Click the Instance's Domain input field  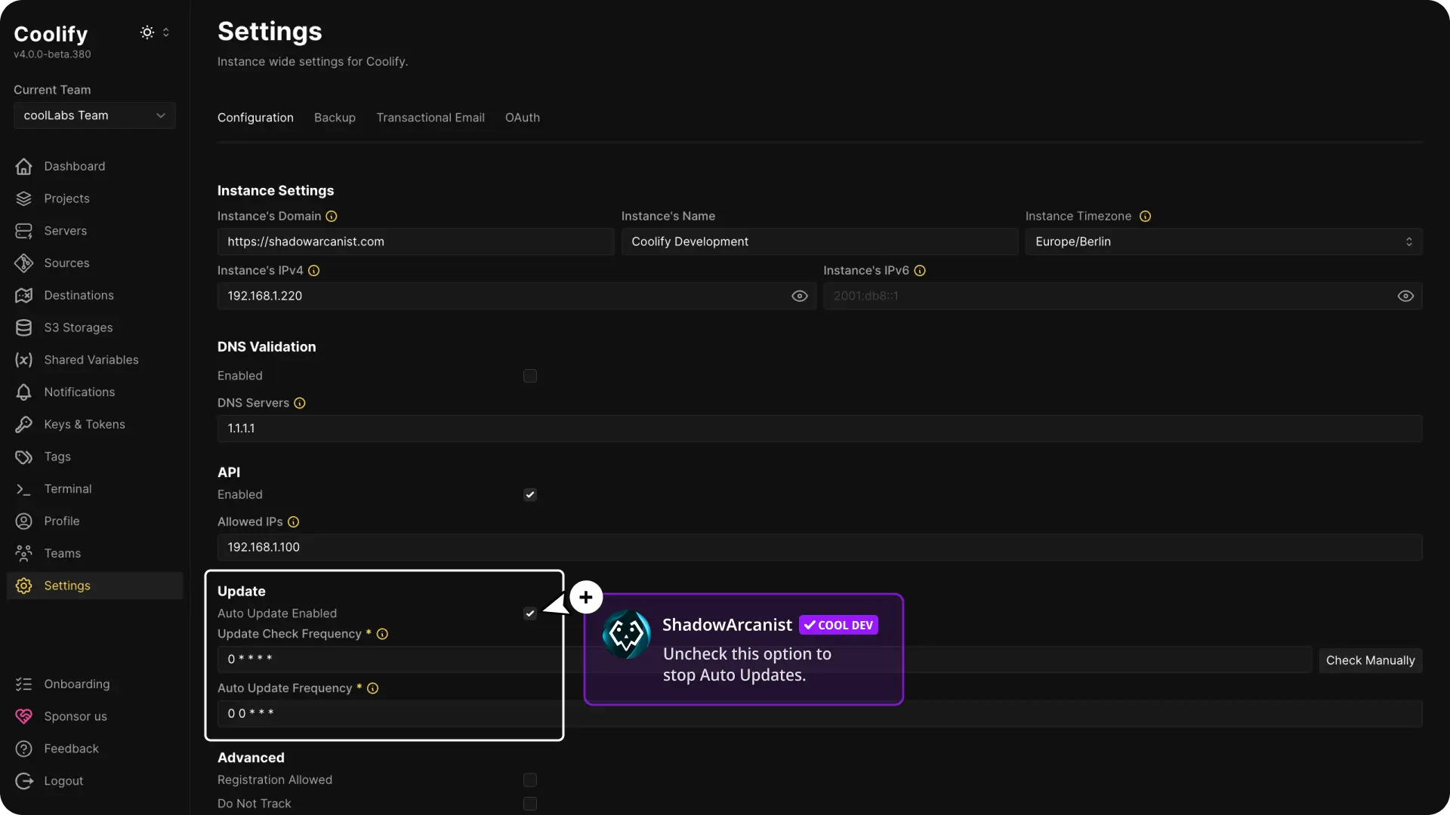(414, 241)
